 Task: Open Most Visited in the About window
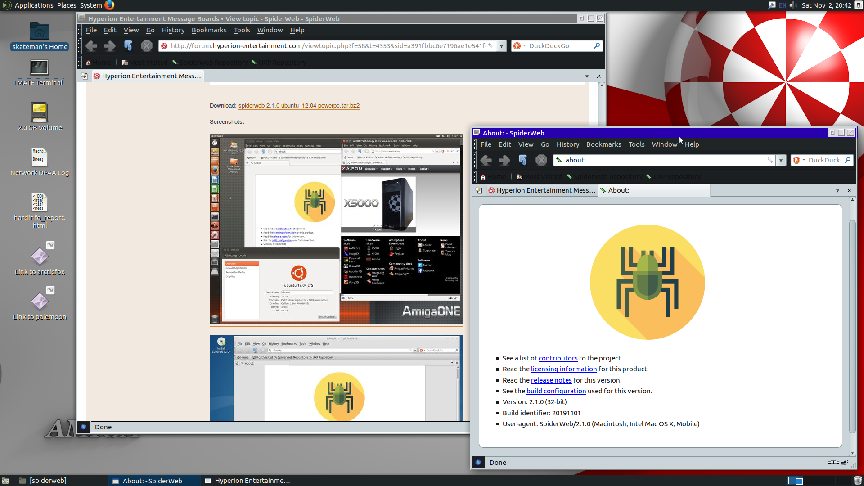click(539, 177)
